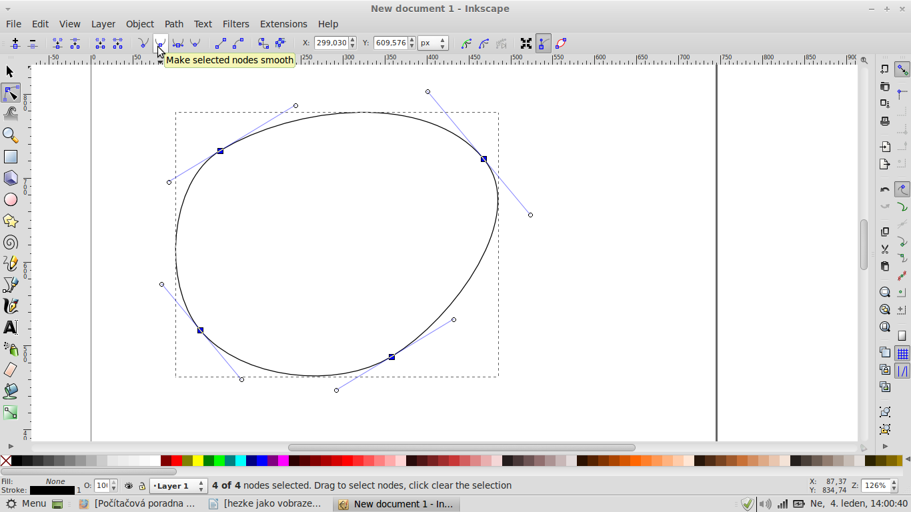Choose the Text tool

click(x=10, y=327)
